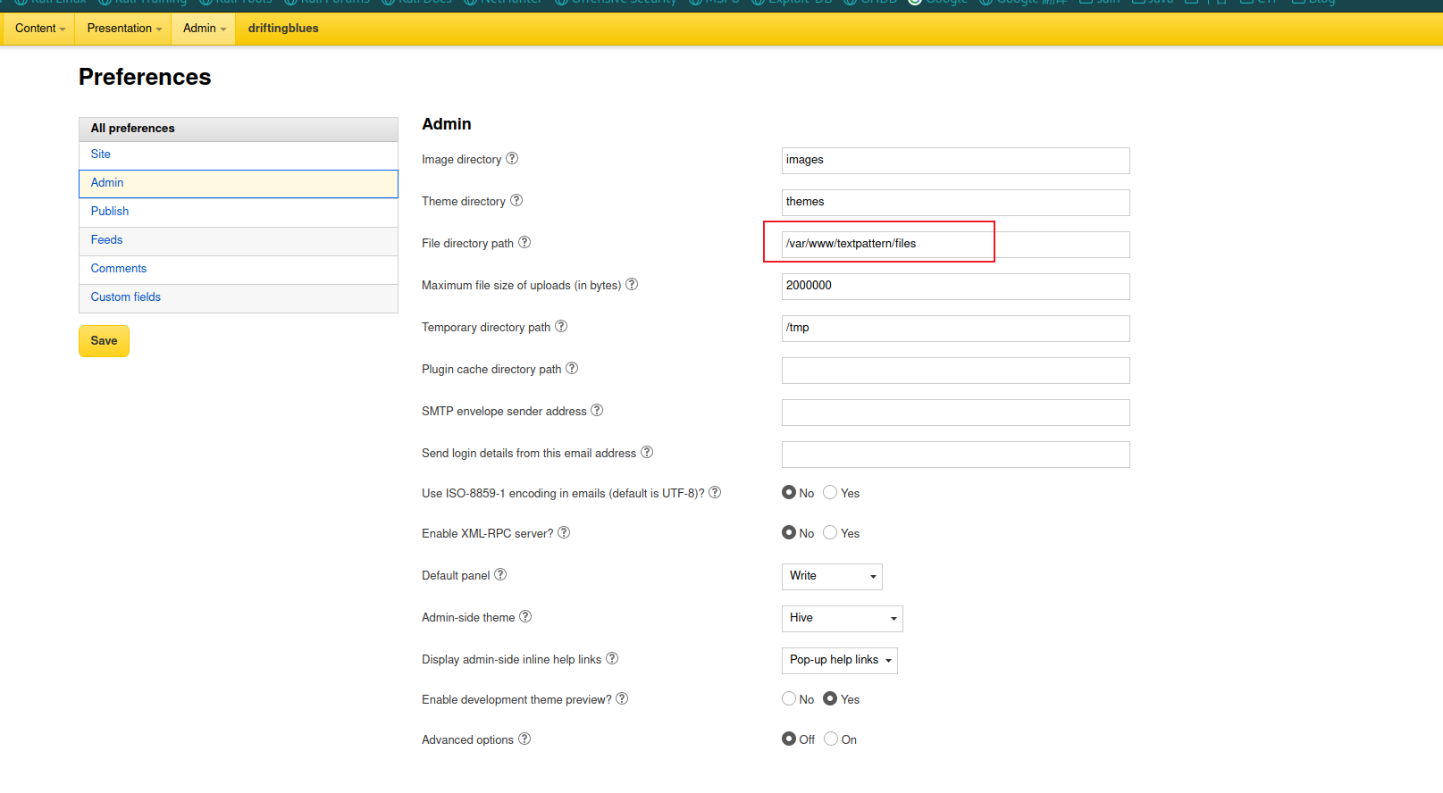Open the Admin menu in top bar

205,29
